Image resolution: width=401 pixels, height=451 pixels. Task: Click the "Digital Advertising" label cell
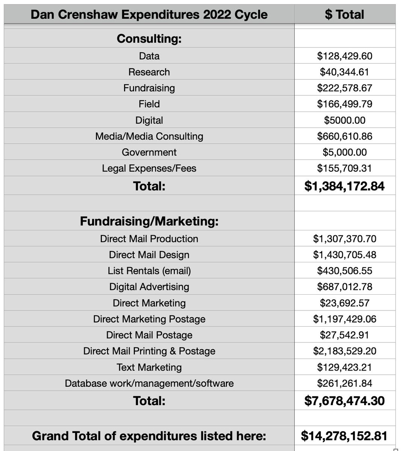(x=149, y=287)
